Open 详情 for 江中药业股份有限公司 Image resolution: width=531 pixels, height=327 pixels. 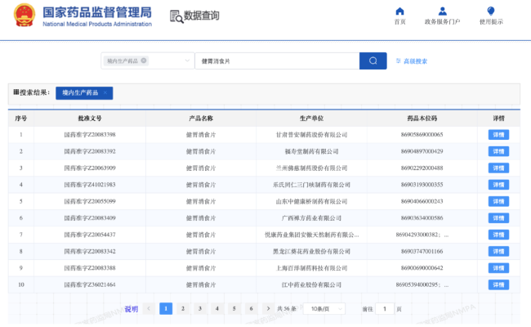coord(498,284)
